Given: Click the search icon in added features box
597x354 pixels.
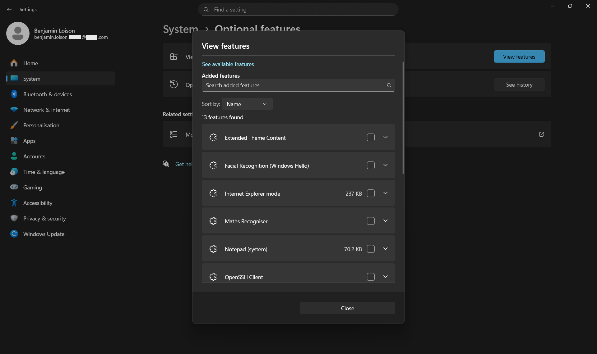Looking at the screenshot, I should pos(389,85).
